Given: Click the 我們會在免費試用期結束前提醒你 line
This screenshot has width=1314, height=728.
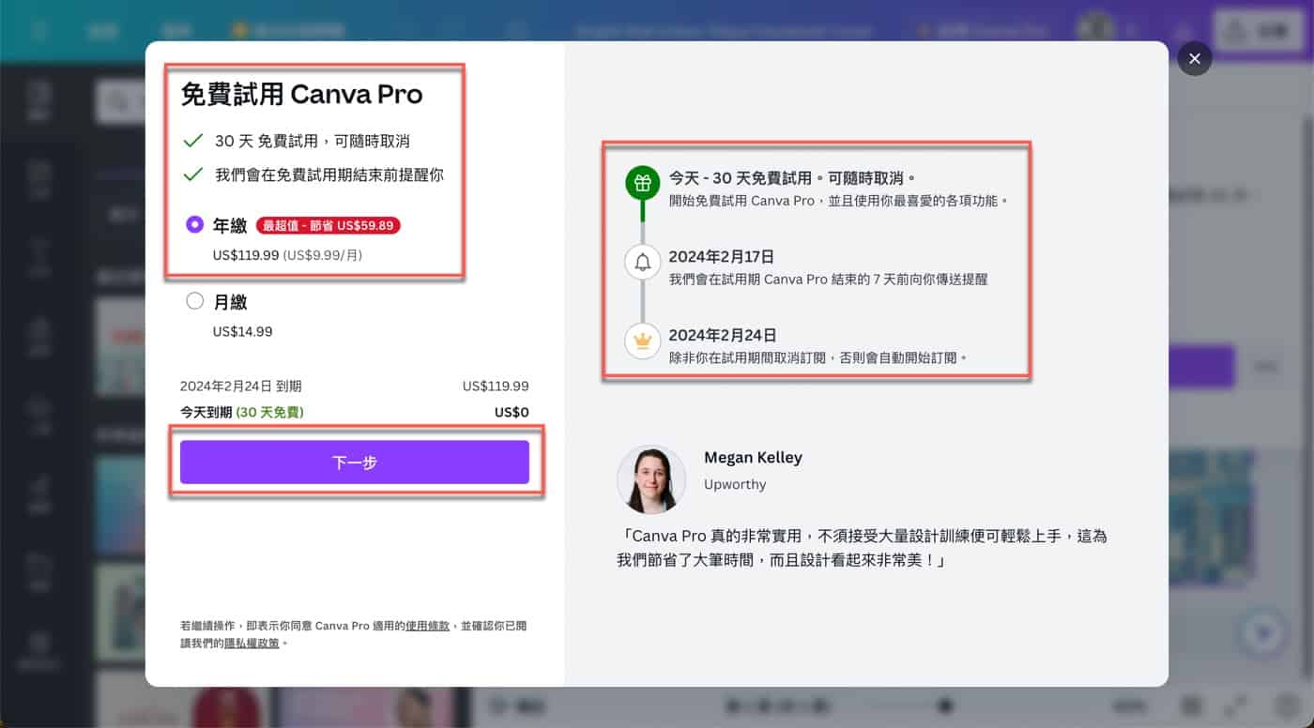Looking at the screenshot, I should click(x=328, y=174).
